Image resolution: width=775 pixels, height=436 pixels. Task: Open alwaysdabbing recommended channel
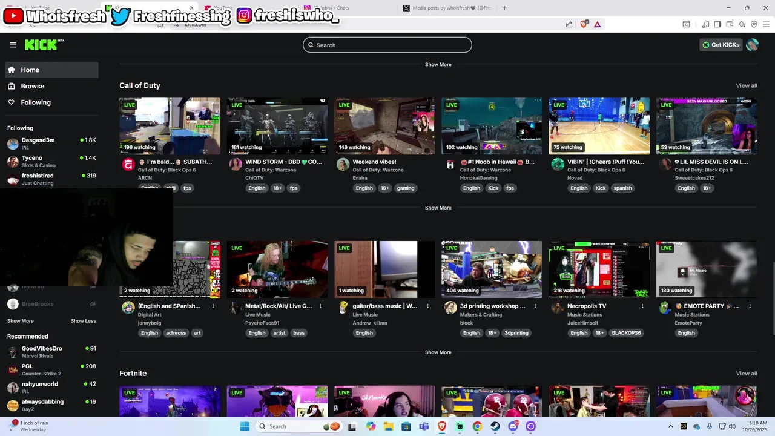click(x=52, y=405)
